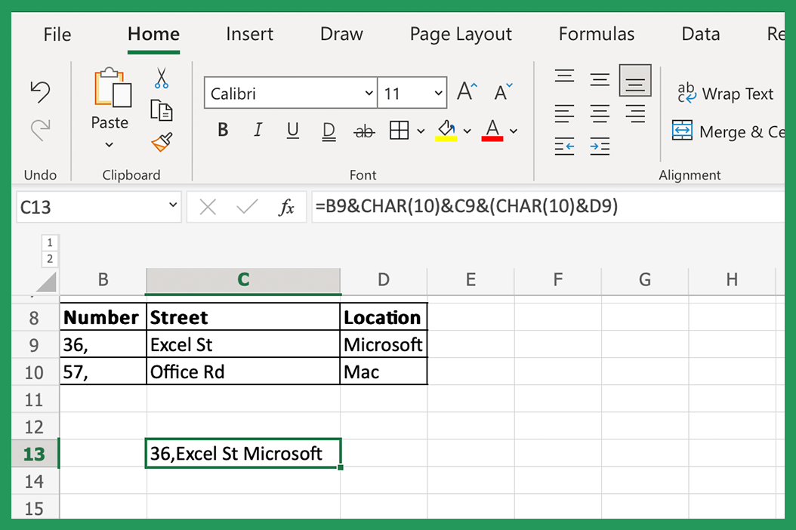This screenshot has width=796, height=530.
Task: Switch to the Formulas ribbon tab
Action: click(x=596, y=34)
